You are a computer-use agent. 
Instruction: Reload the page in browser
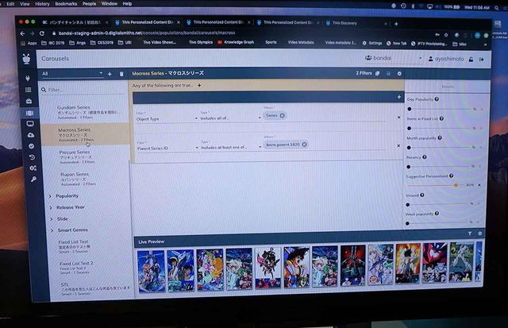[x=42, y=33]
